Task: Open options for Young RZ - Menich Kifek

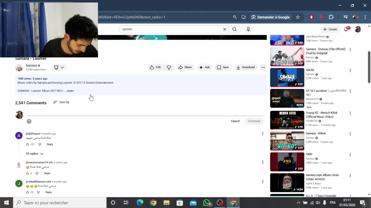Action: click(350, 113)
